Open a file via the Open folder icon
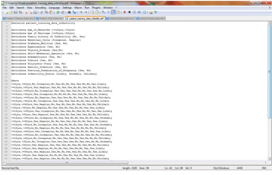This screenshot has width=272, height=175. 10,12
